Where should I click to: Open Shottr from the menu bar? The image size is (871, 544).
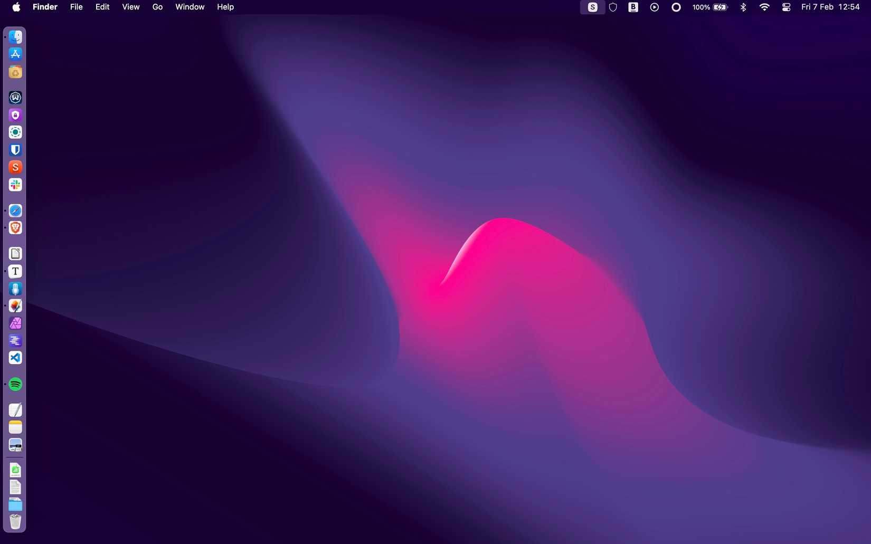592,7
